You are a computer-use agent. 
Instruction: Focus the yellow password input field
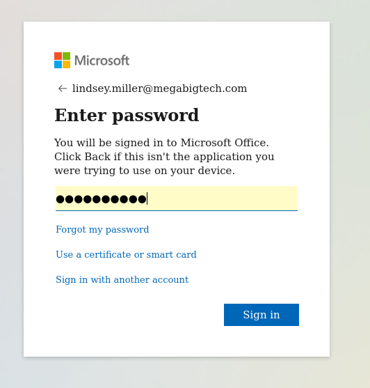[177, 199]
